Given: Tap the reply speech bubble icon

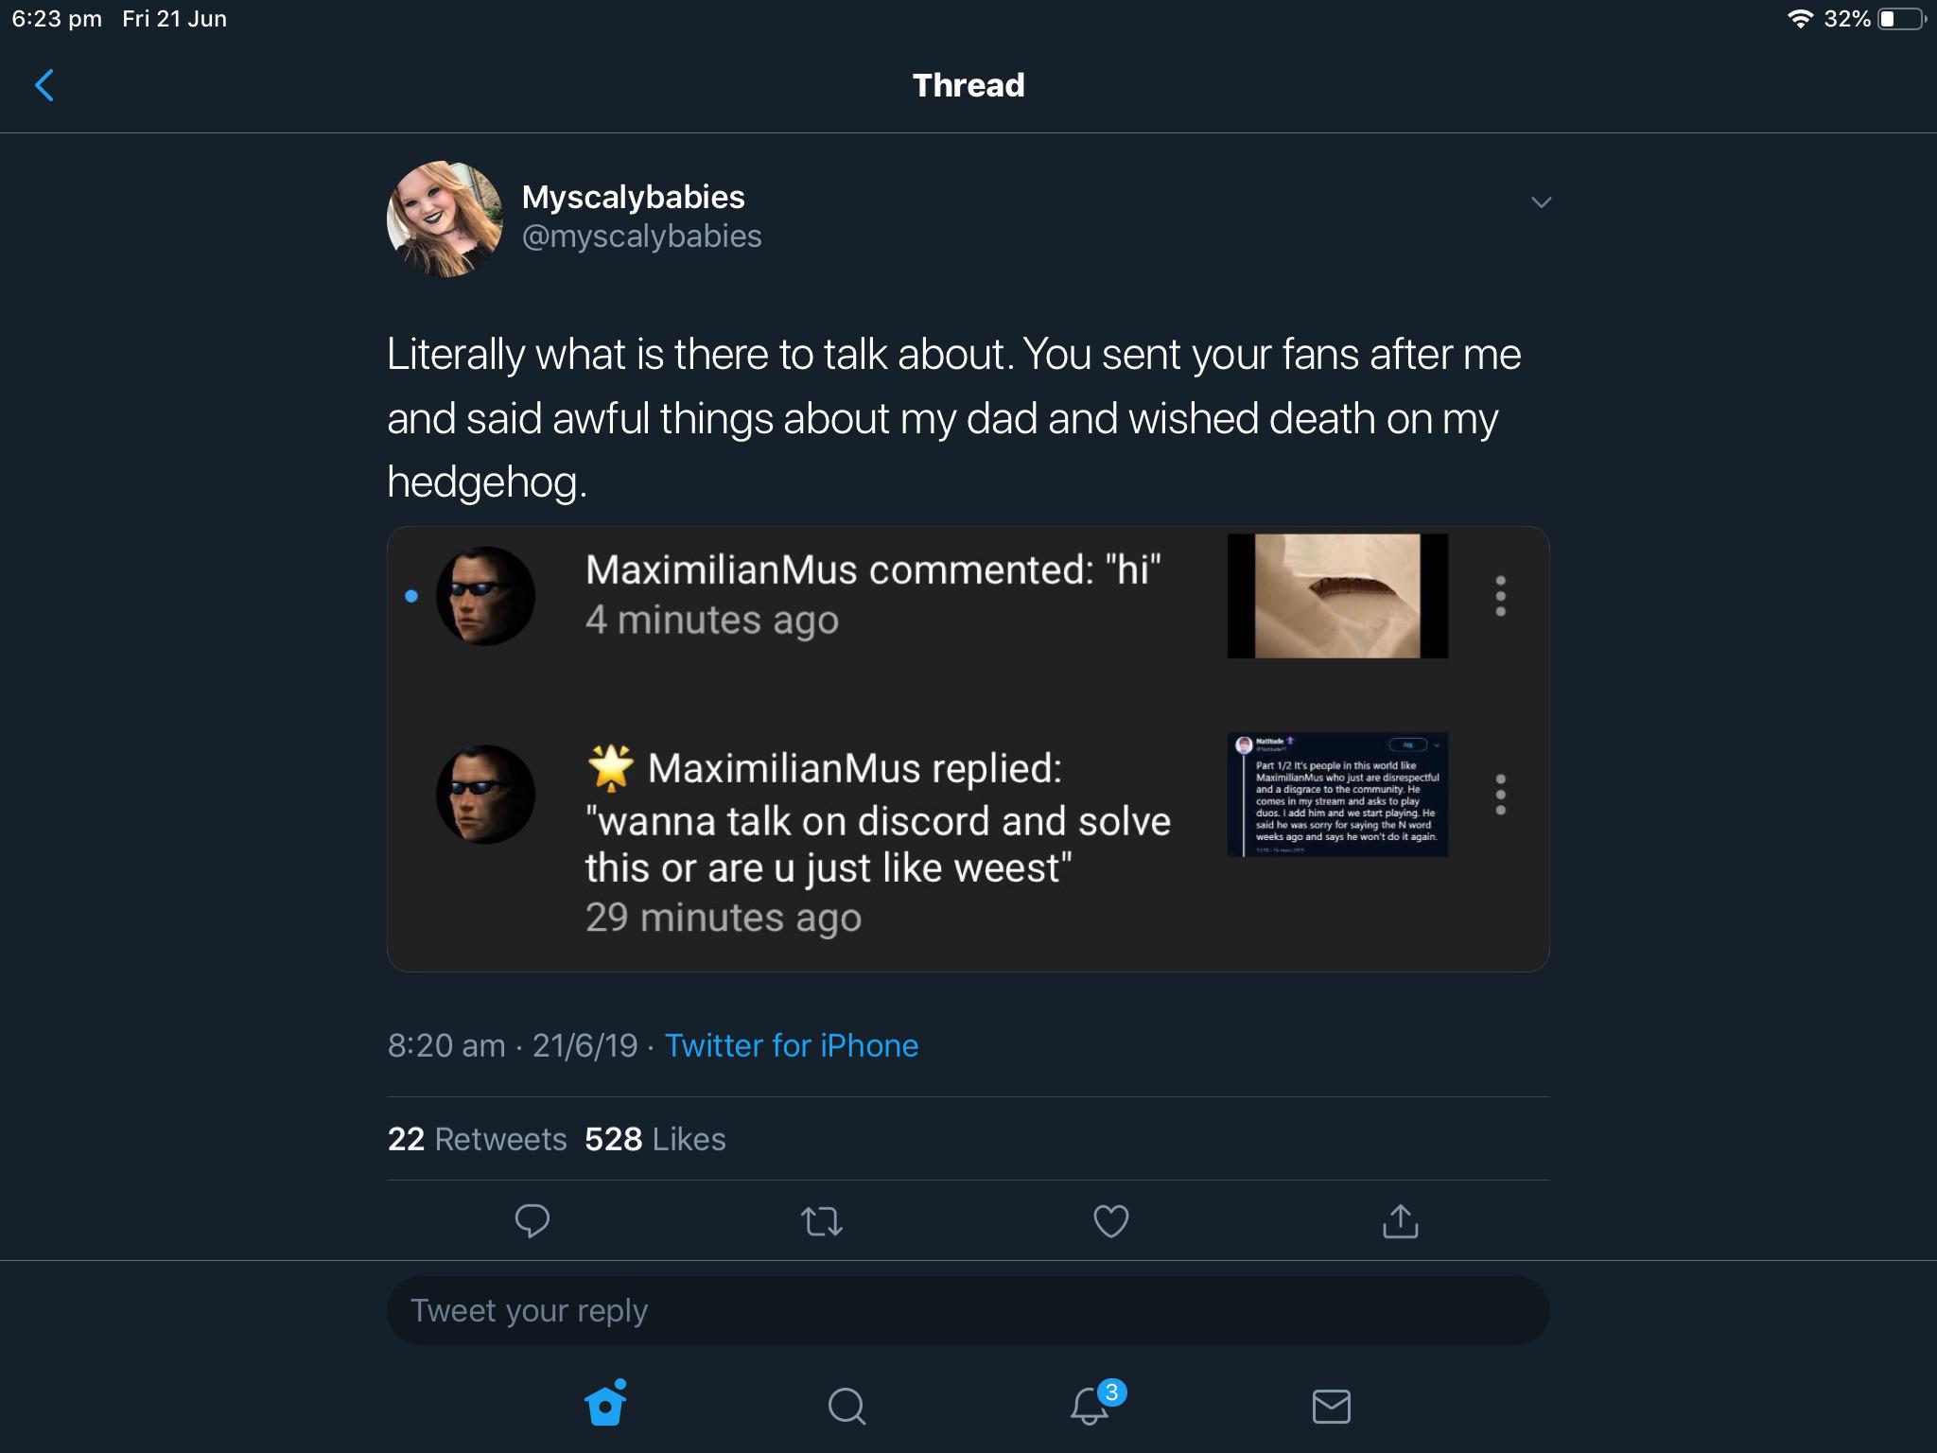Looking at the screenshot, I should 532,1220.
